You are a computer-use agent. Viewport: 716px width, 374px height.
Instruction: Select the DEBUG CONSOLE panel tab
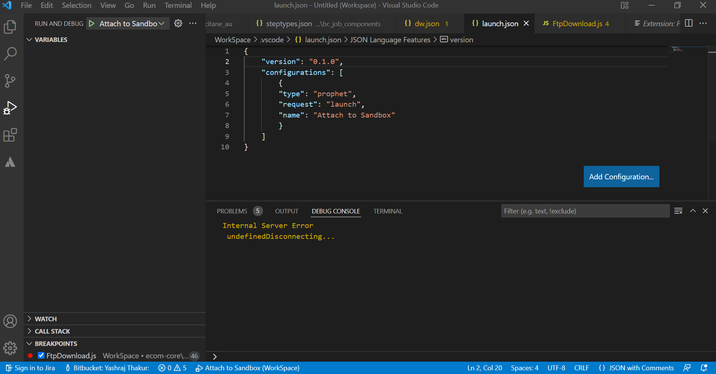point(336,211)
